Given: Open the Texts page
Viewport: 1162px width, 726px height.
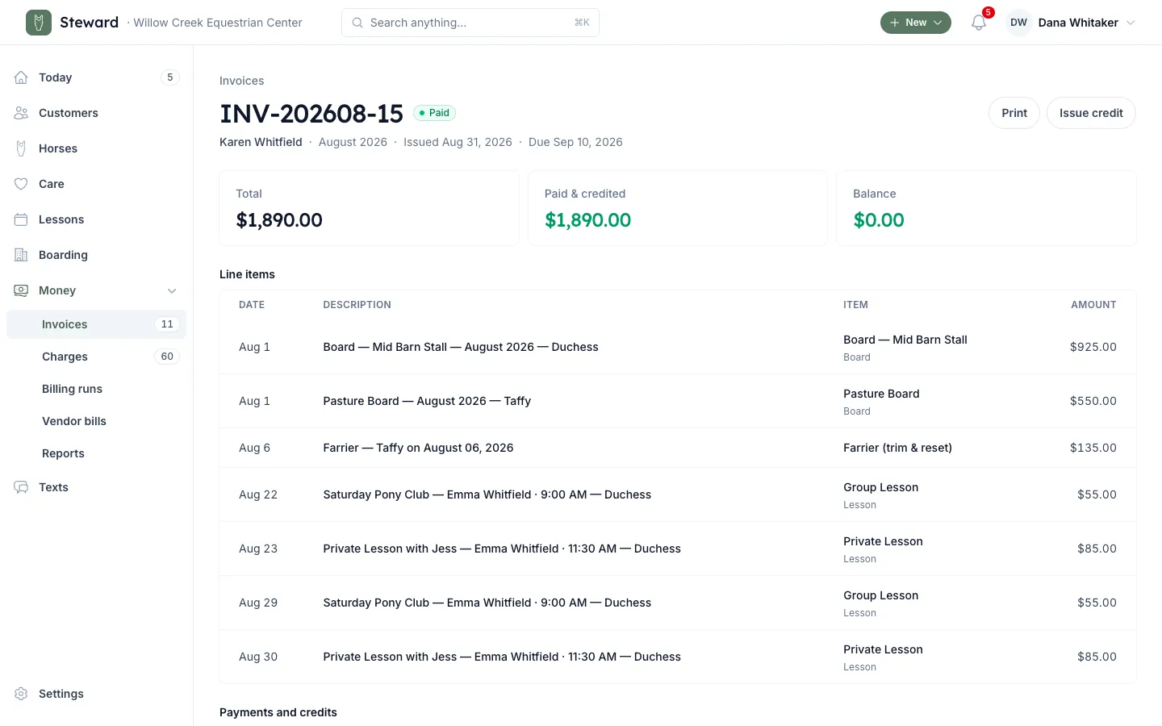Looking at the screenshot, I should [x=97, y=487].
